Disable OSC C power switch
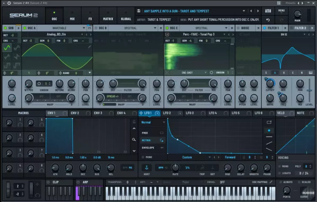This screenshot has width=317, height=202. pyautogui.click(x=167, y=28)
